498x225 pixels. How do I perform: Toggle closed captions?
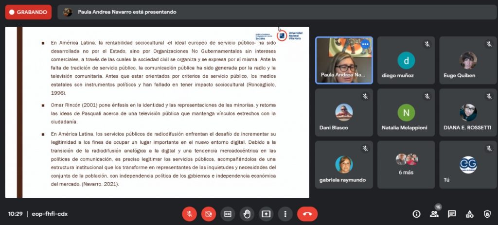coord(228,214)
